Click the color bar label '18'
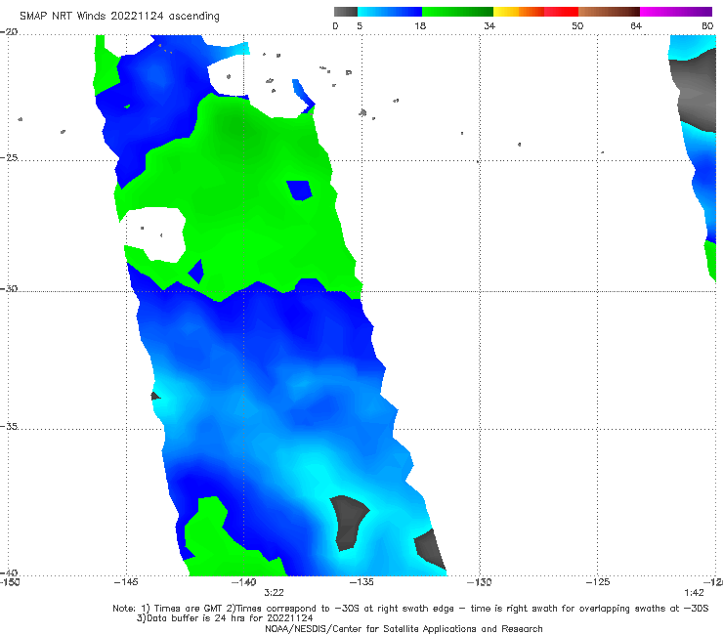The image size is (723, 635). point(420,25)
